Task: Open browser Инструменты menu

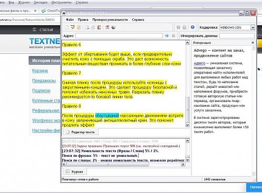Action: (61, 3)
